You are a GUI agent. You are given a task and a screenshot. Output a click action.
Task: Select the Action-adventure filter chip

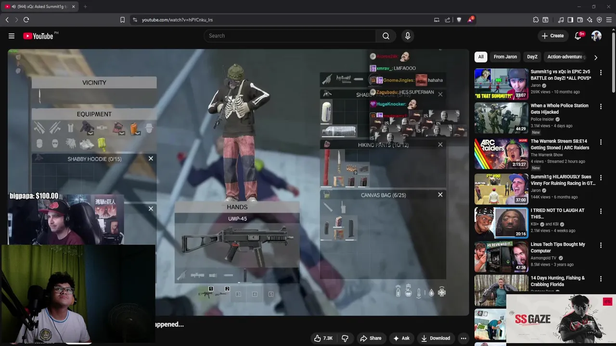coord(566,57)
